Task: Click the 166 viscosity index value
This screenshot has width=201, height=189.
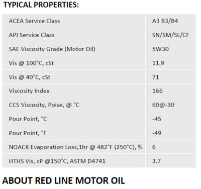Action: click(x=157, y=91)
